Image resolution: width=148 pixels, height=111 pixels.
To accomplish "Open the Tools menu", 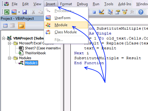I will click(x=109, y=4).
